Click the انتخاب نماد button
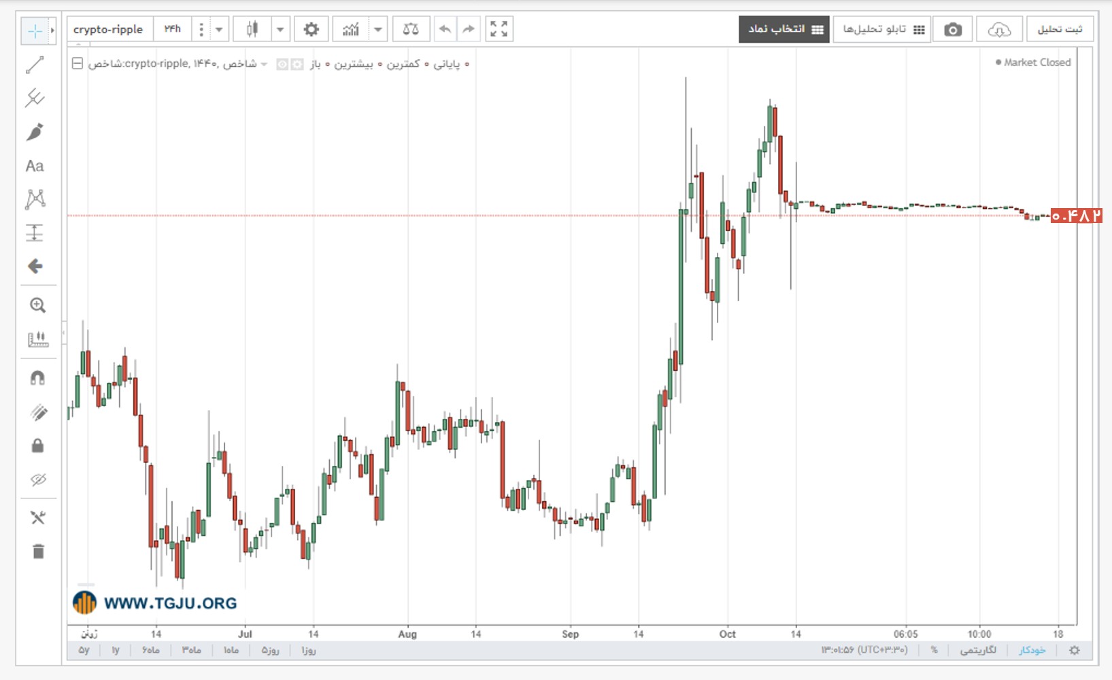The image size is (1112, 680). click(x=784, y=29)
